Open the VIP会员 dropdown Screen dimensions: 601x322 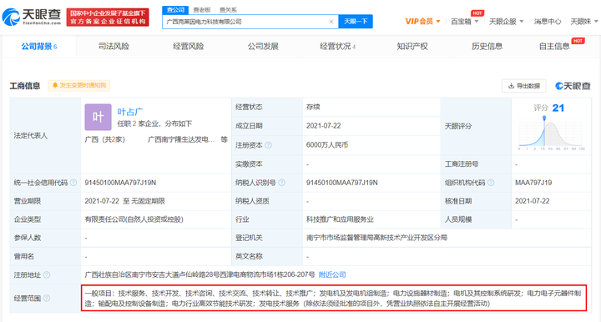(x=422, y=22)
